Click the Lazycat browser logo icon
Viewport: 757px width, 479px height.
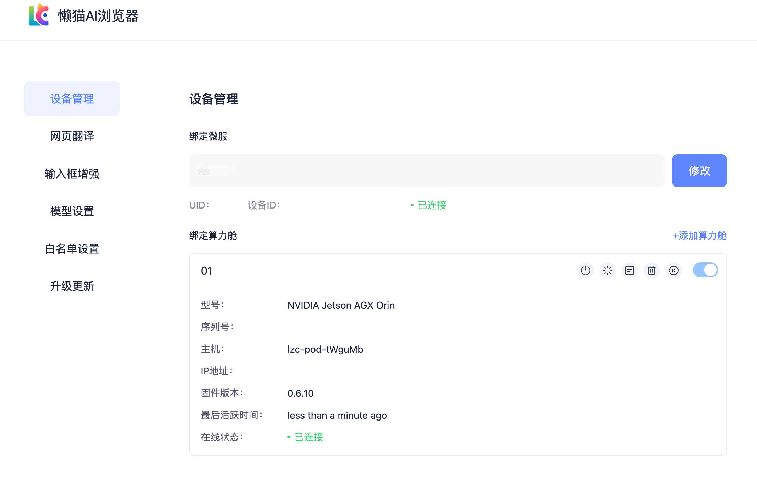[x=38, y=15]
